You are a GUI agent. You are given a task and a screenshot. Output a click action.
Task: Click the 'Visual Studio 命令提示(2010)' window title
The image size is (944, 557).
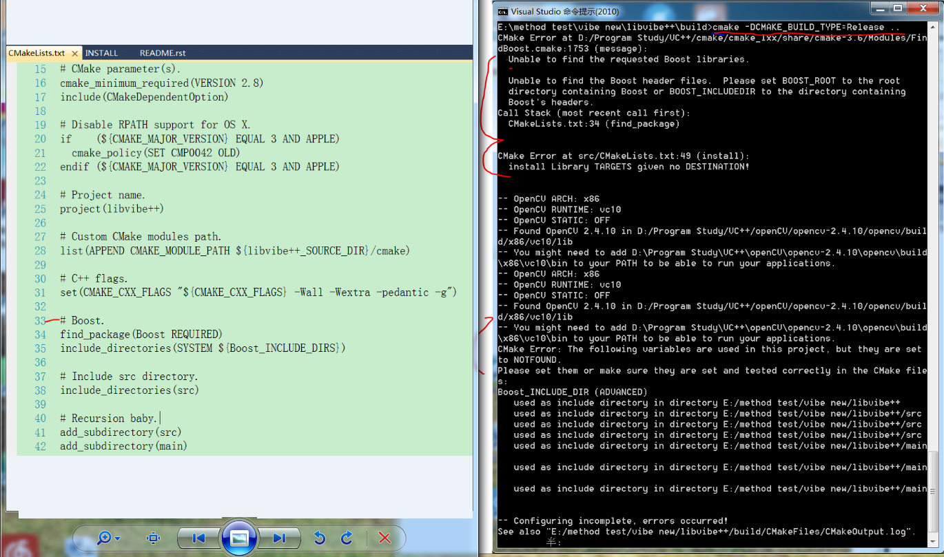(x=565, y=11)
